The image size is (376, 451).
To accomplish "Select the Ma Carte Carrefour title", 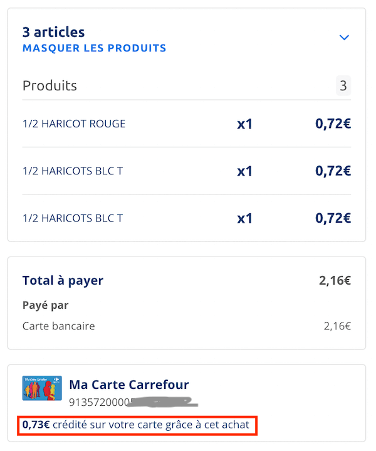I will point(129,385).
